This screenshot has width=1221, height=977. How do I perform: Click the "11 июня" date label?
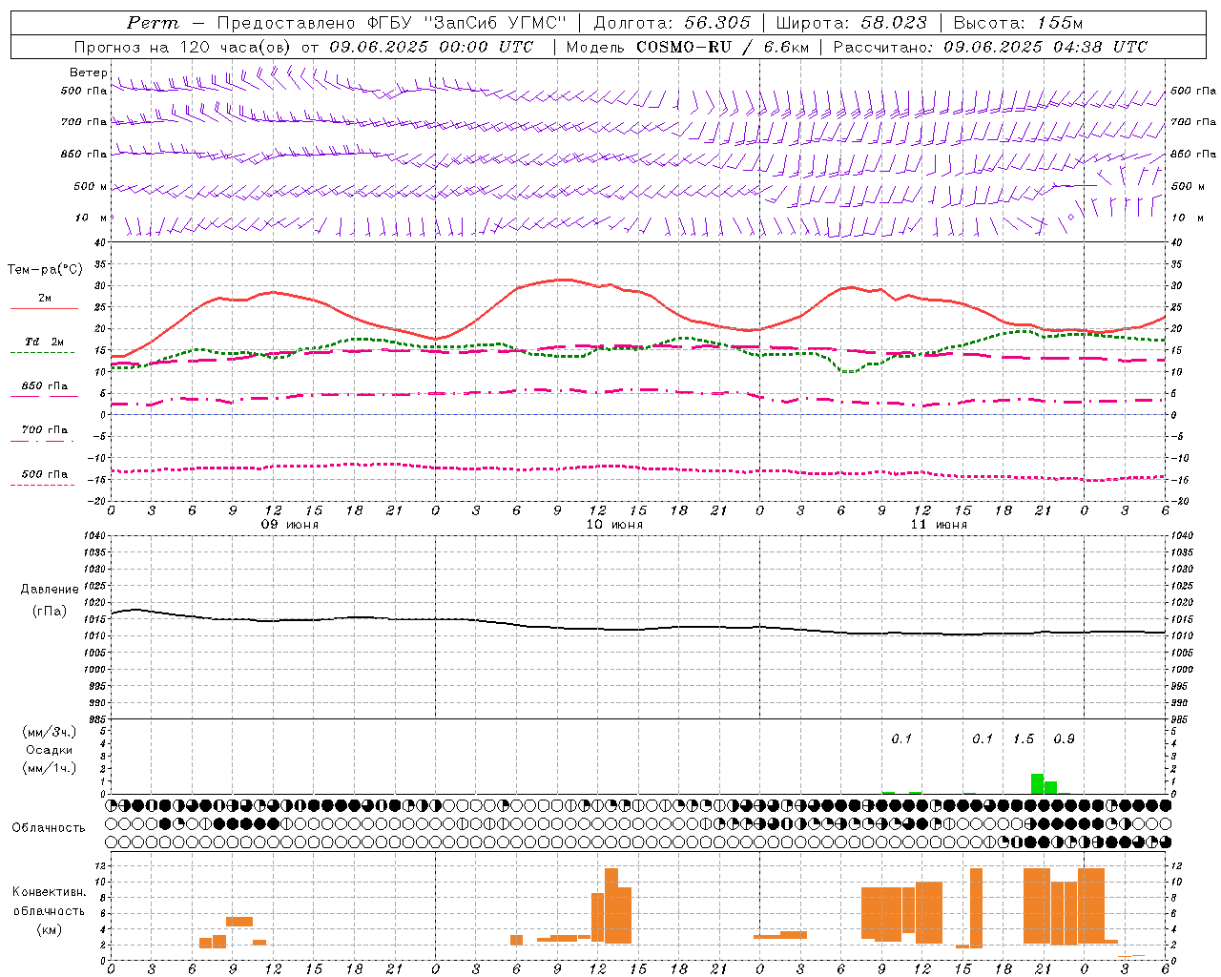(x=939, y=525)
